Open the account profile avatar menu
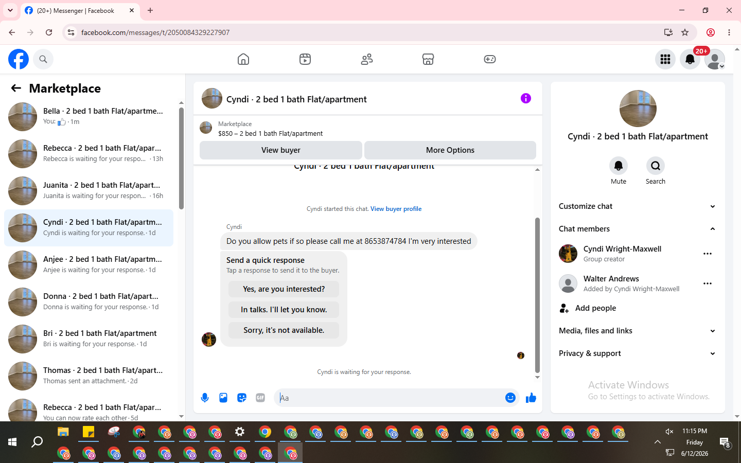This screenshot has width=741, height=463. (715, 59)
